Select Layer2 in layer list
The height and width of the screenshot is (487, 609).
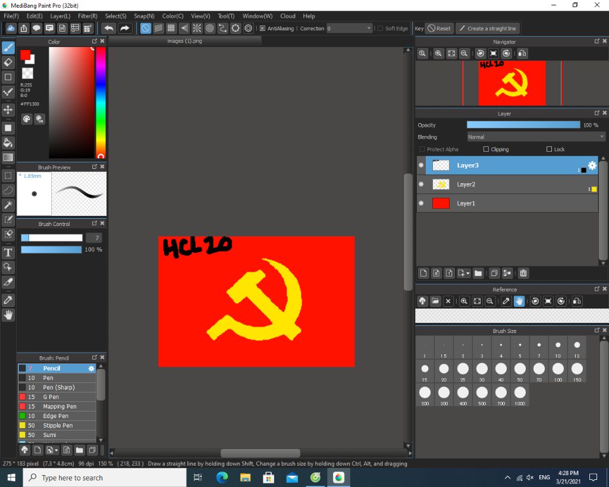[x=507, y=184]
